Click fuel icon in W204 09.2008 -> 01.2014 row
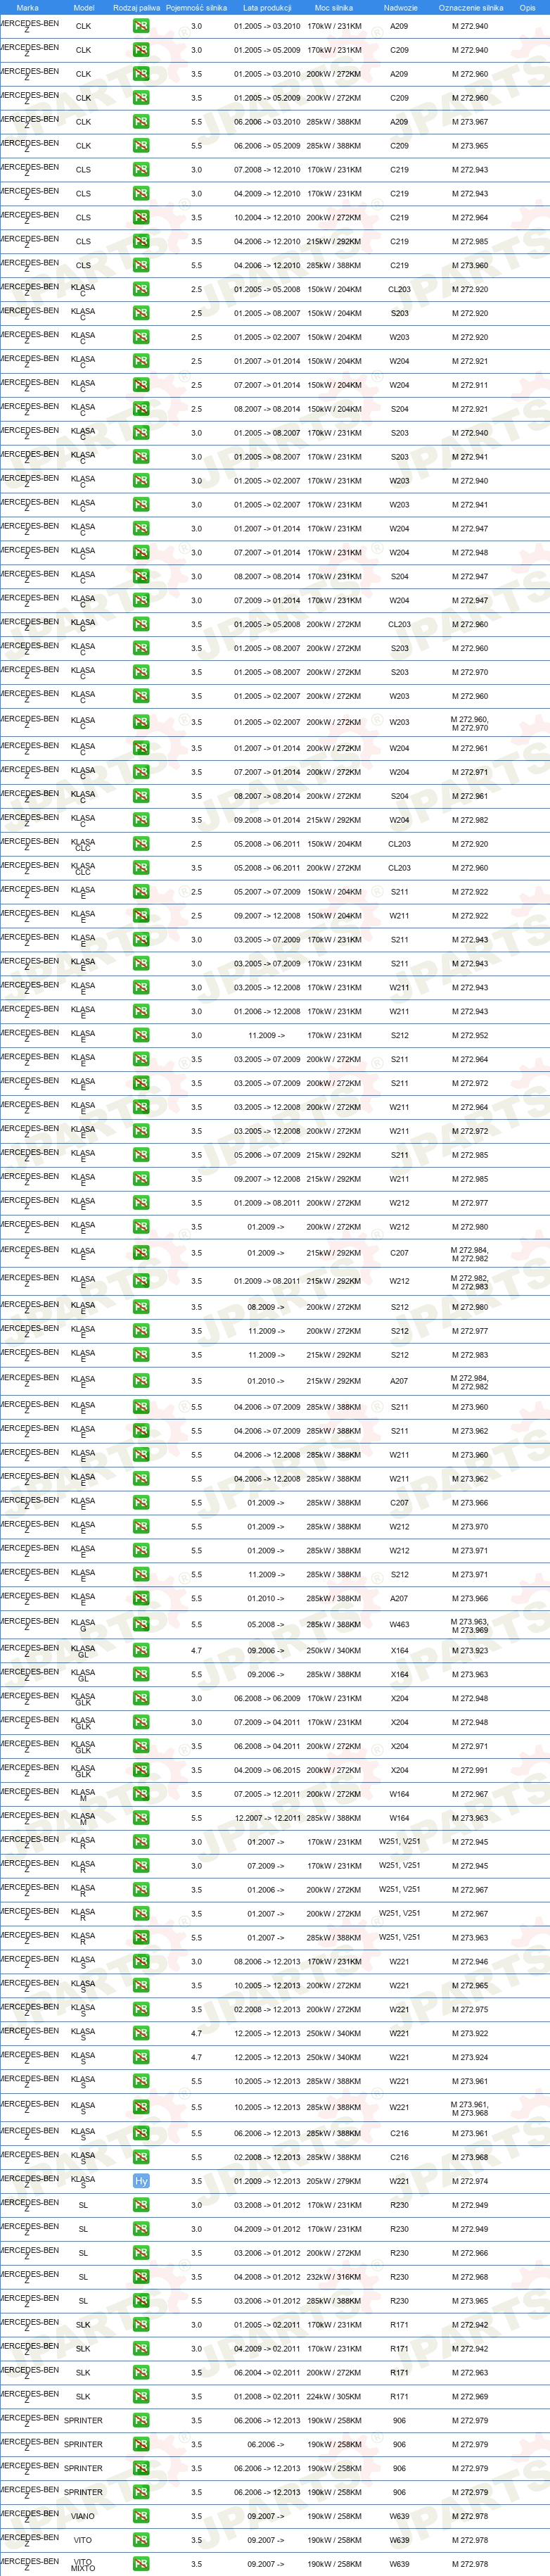The image size is (550, 2576). (x=141, y=821)
